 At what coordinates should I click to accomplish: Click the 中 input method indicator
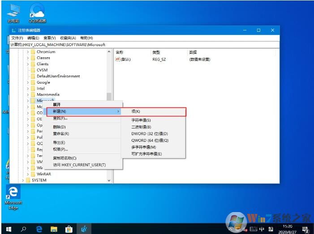click(x=262, y=229)
